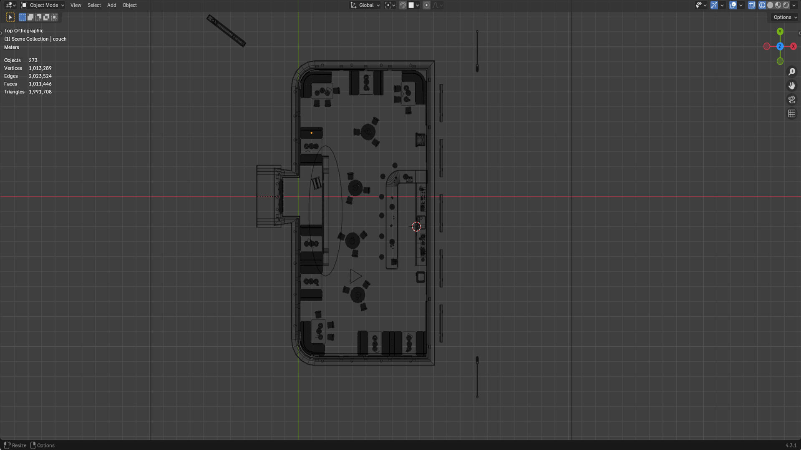Switch perspective/orthographic grid icon
Viewport: 801px width, 450px height.
click(x=791, y=114)
